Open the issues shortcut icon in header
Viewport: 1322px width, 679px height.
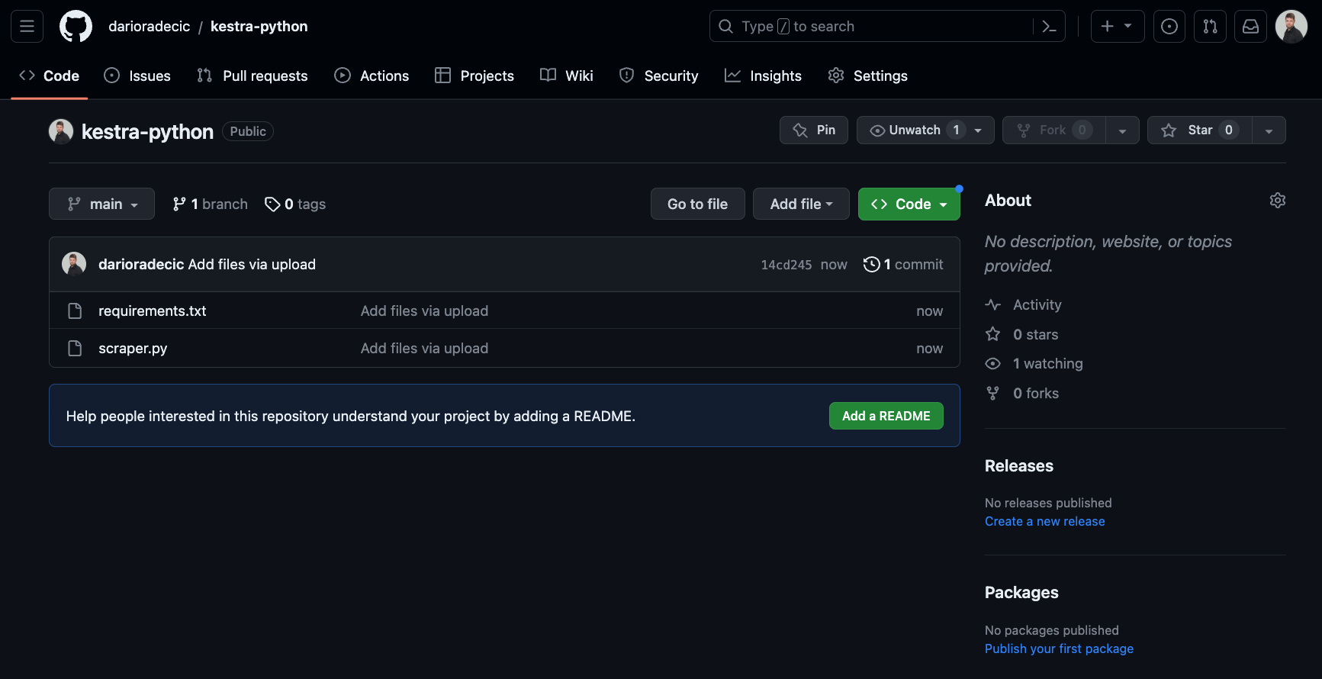pyautogui.click(x=1169, y=27)
